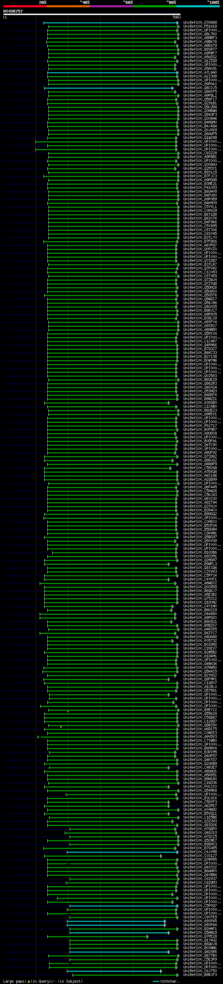
Task: Click the UniRef100_A5AX91 label
Action: point(200,68)
